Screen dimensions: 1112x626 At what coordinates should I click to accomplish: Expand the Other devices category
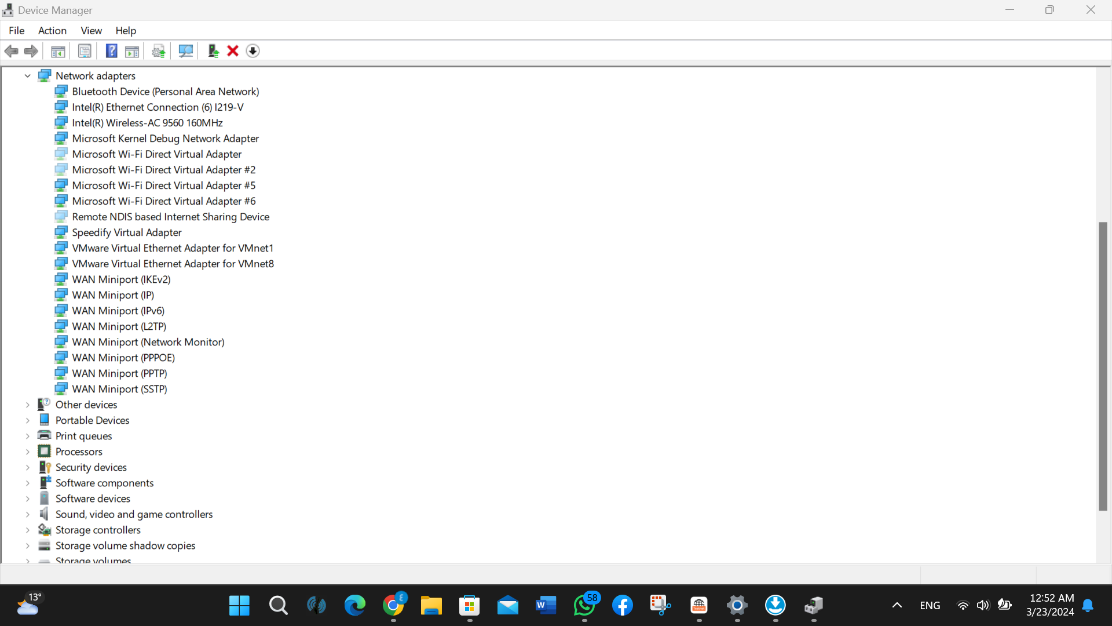tap(27, 405)
